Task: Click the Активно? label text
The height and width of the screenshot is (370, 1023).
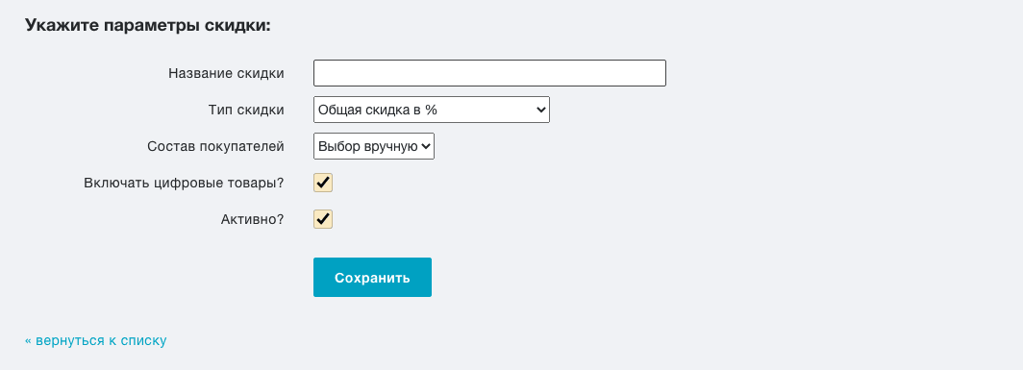Action: (253, 219)
